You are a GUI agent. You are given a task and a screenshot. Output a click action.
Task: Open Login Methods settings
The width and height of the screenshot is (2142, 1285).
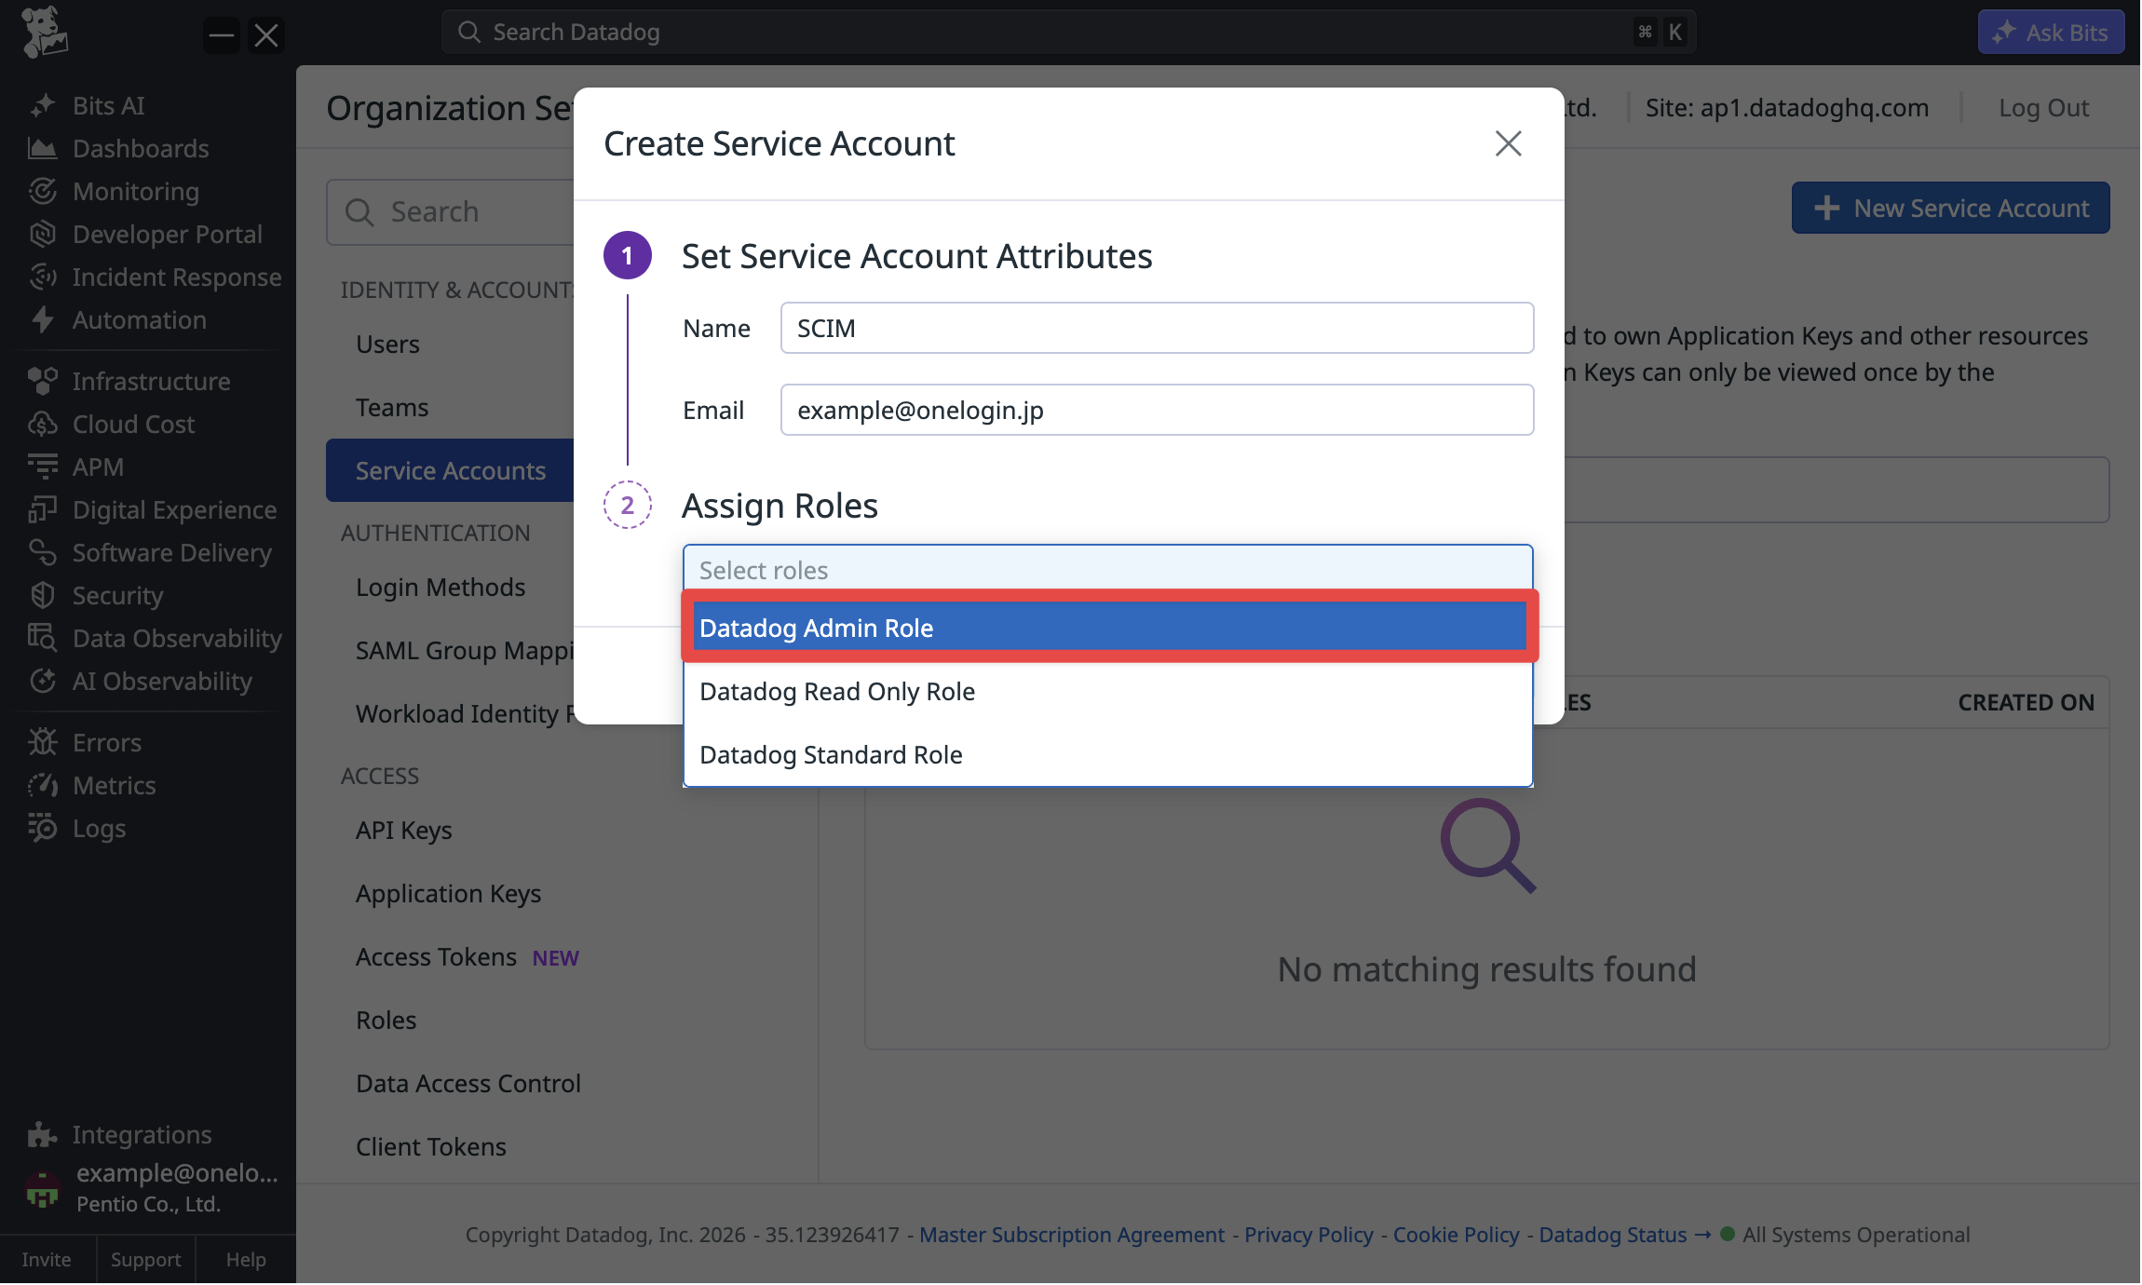click(441, 588)
